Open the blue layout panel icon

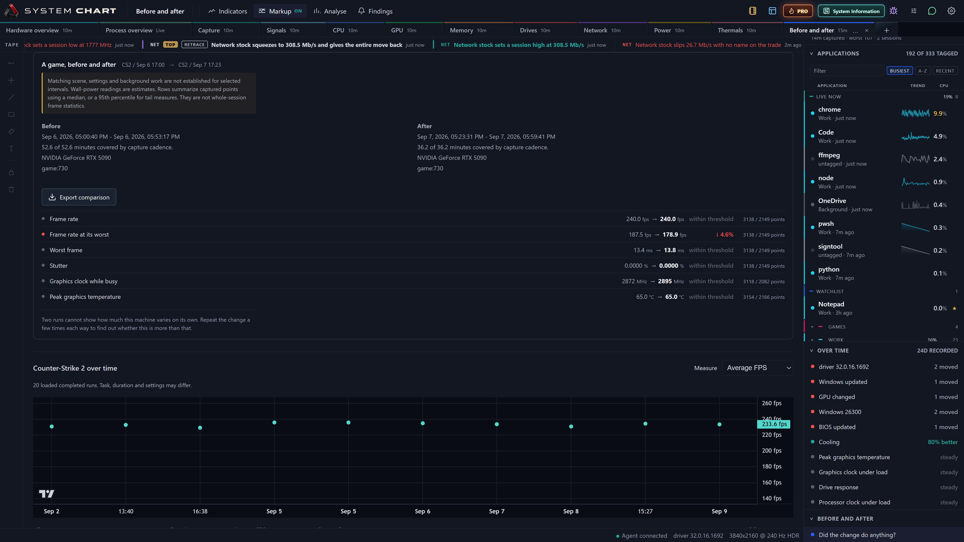pyautogui.click(x=772, y=11)
